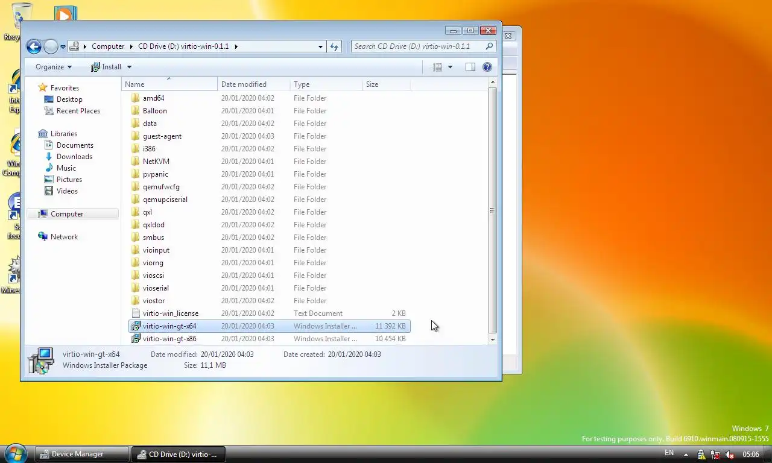This screenshot has height=463, width=772.
Task: Open Libraries in the navigation pane
Action: 64,134
